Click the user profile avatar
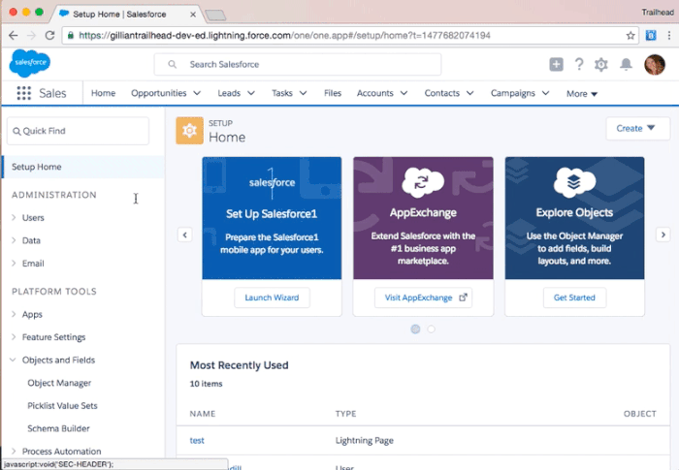This screenshot has width=679, height=470. tap(655, 65)
